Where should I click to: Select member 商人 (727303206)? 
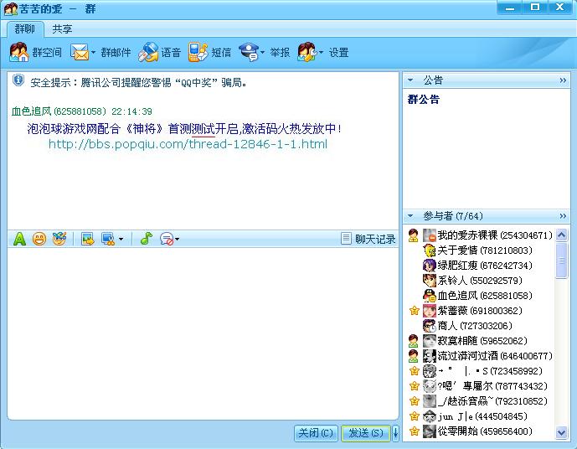[475, 326]
